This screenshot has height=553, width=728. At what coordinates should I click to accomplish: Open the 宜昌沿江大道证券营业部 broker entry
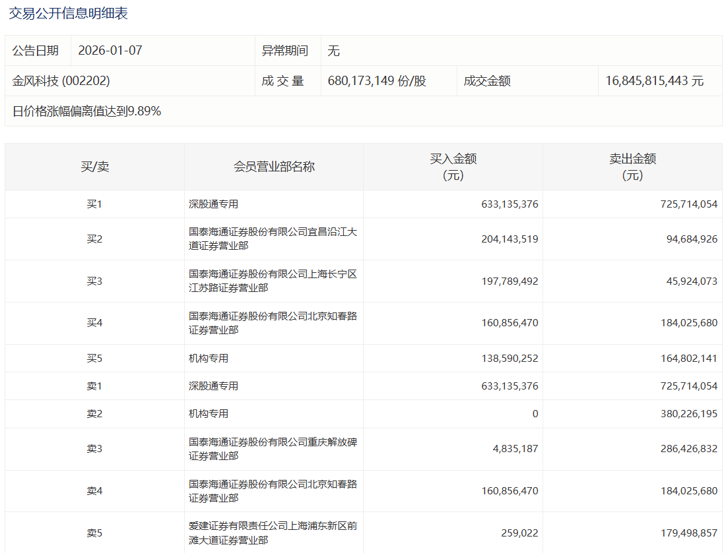point(273,239)
